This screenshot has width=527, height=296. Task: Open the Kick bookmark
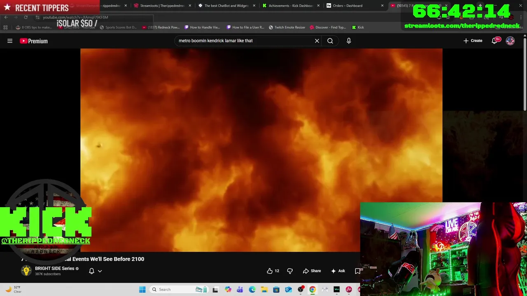358,27
